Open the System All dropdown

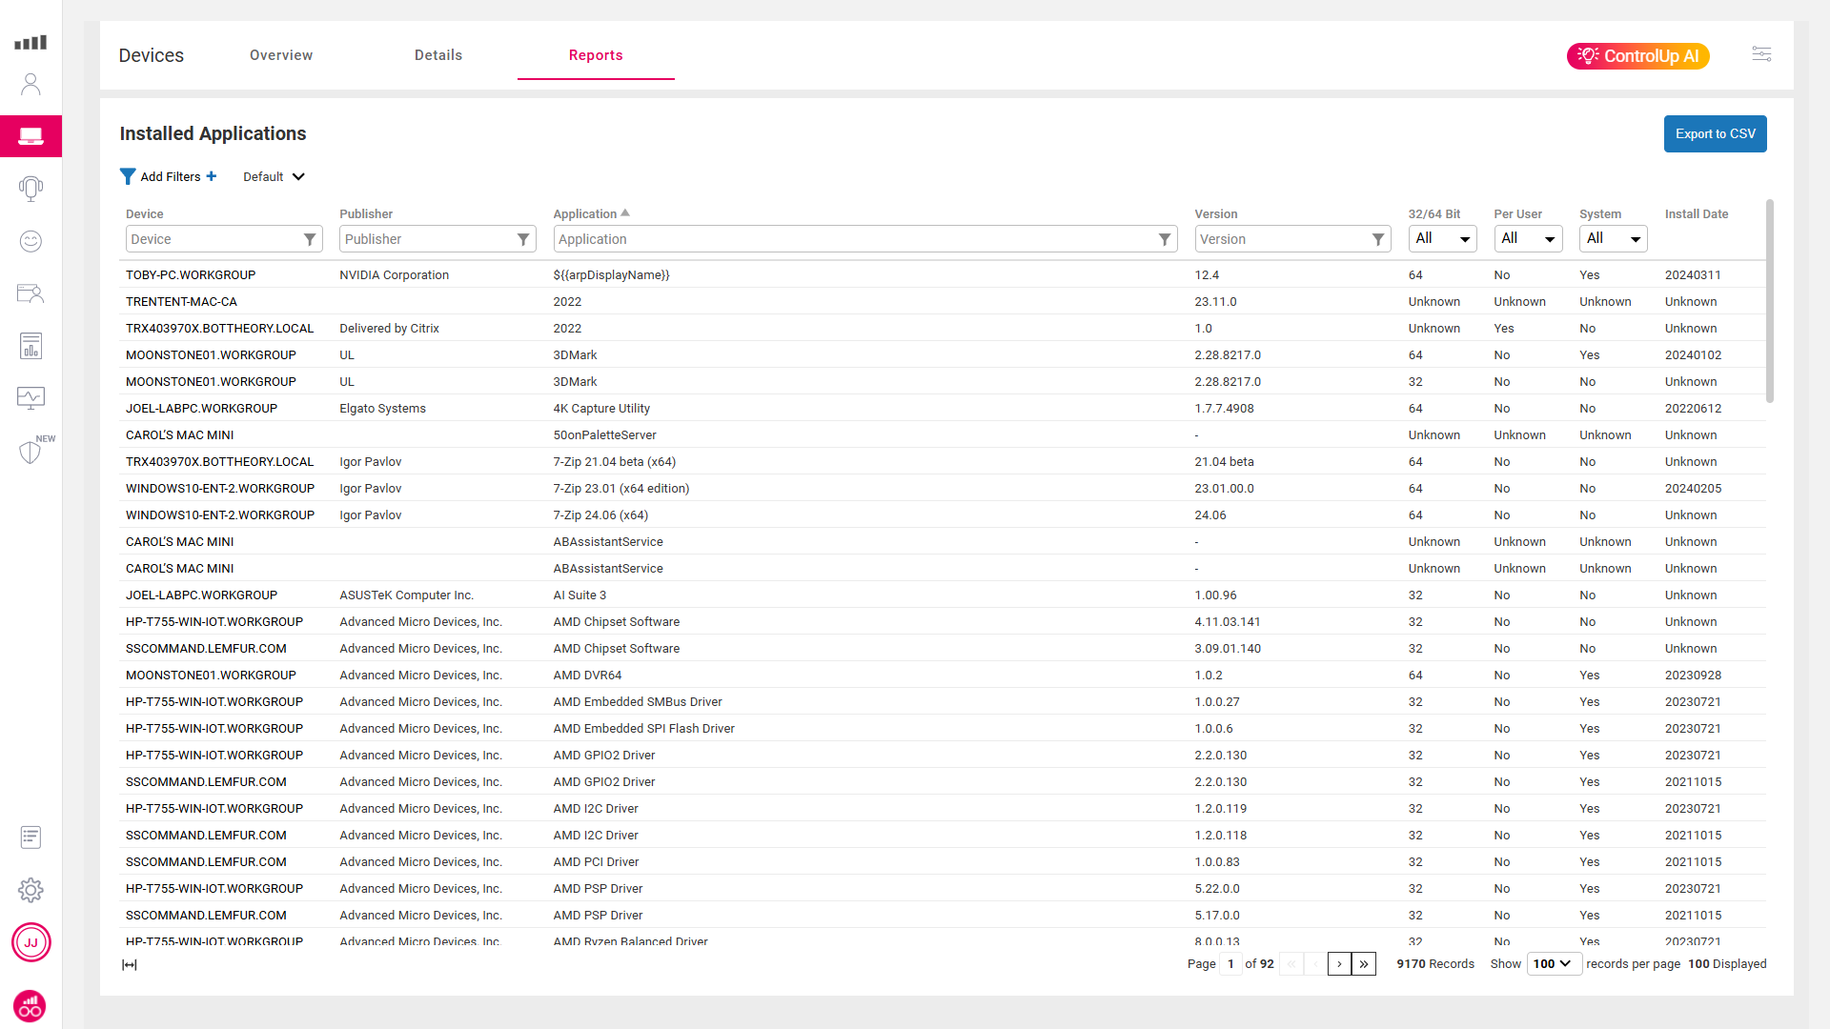click(x=1614, y=238)
